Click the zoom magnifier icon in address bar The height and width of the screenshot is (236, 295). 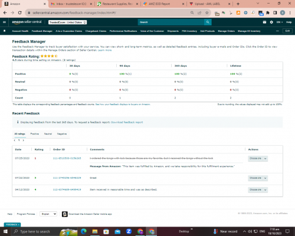[192, 13]
